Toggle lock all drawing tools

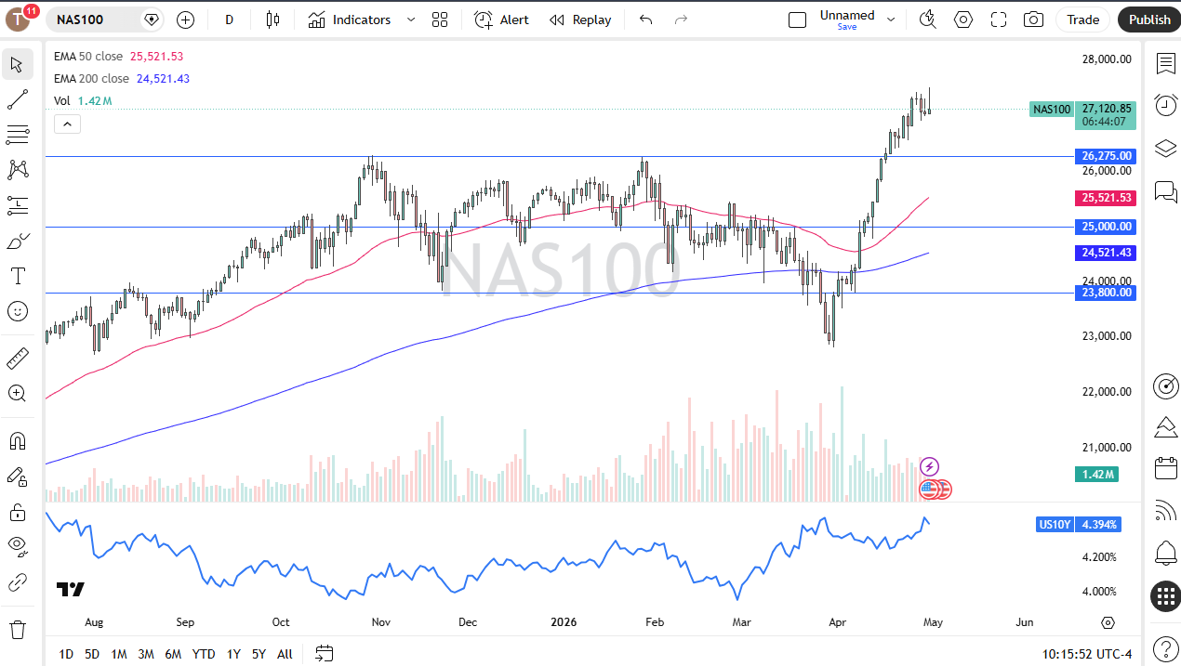[17, 512]
